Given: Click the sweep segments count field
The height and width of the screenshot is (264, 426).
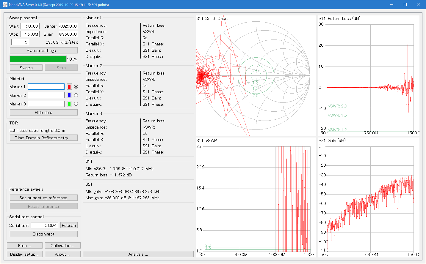Looking at the screenshot, I should coord(20,42).
